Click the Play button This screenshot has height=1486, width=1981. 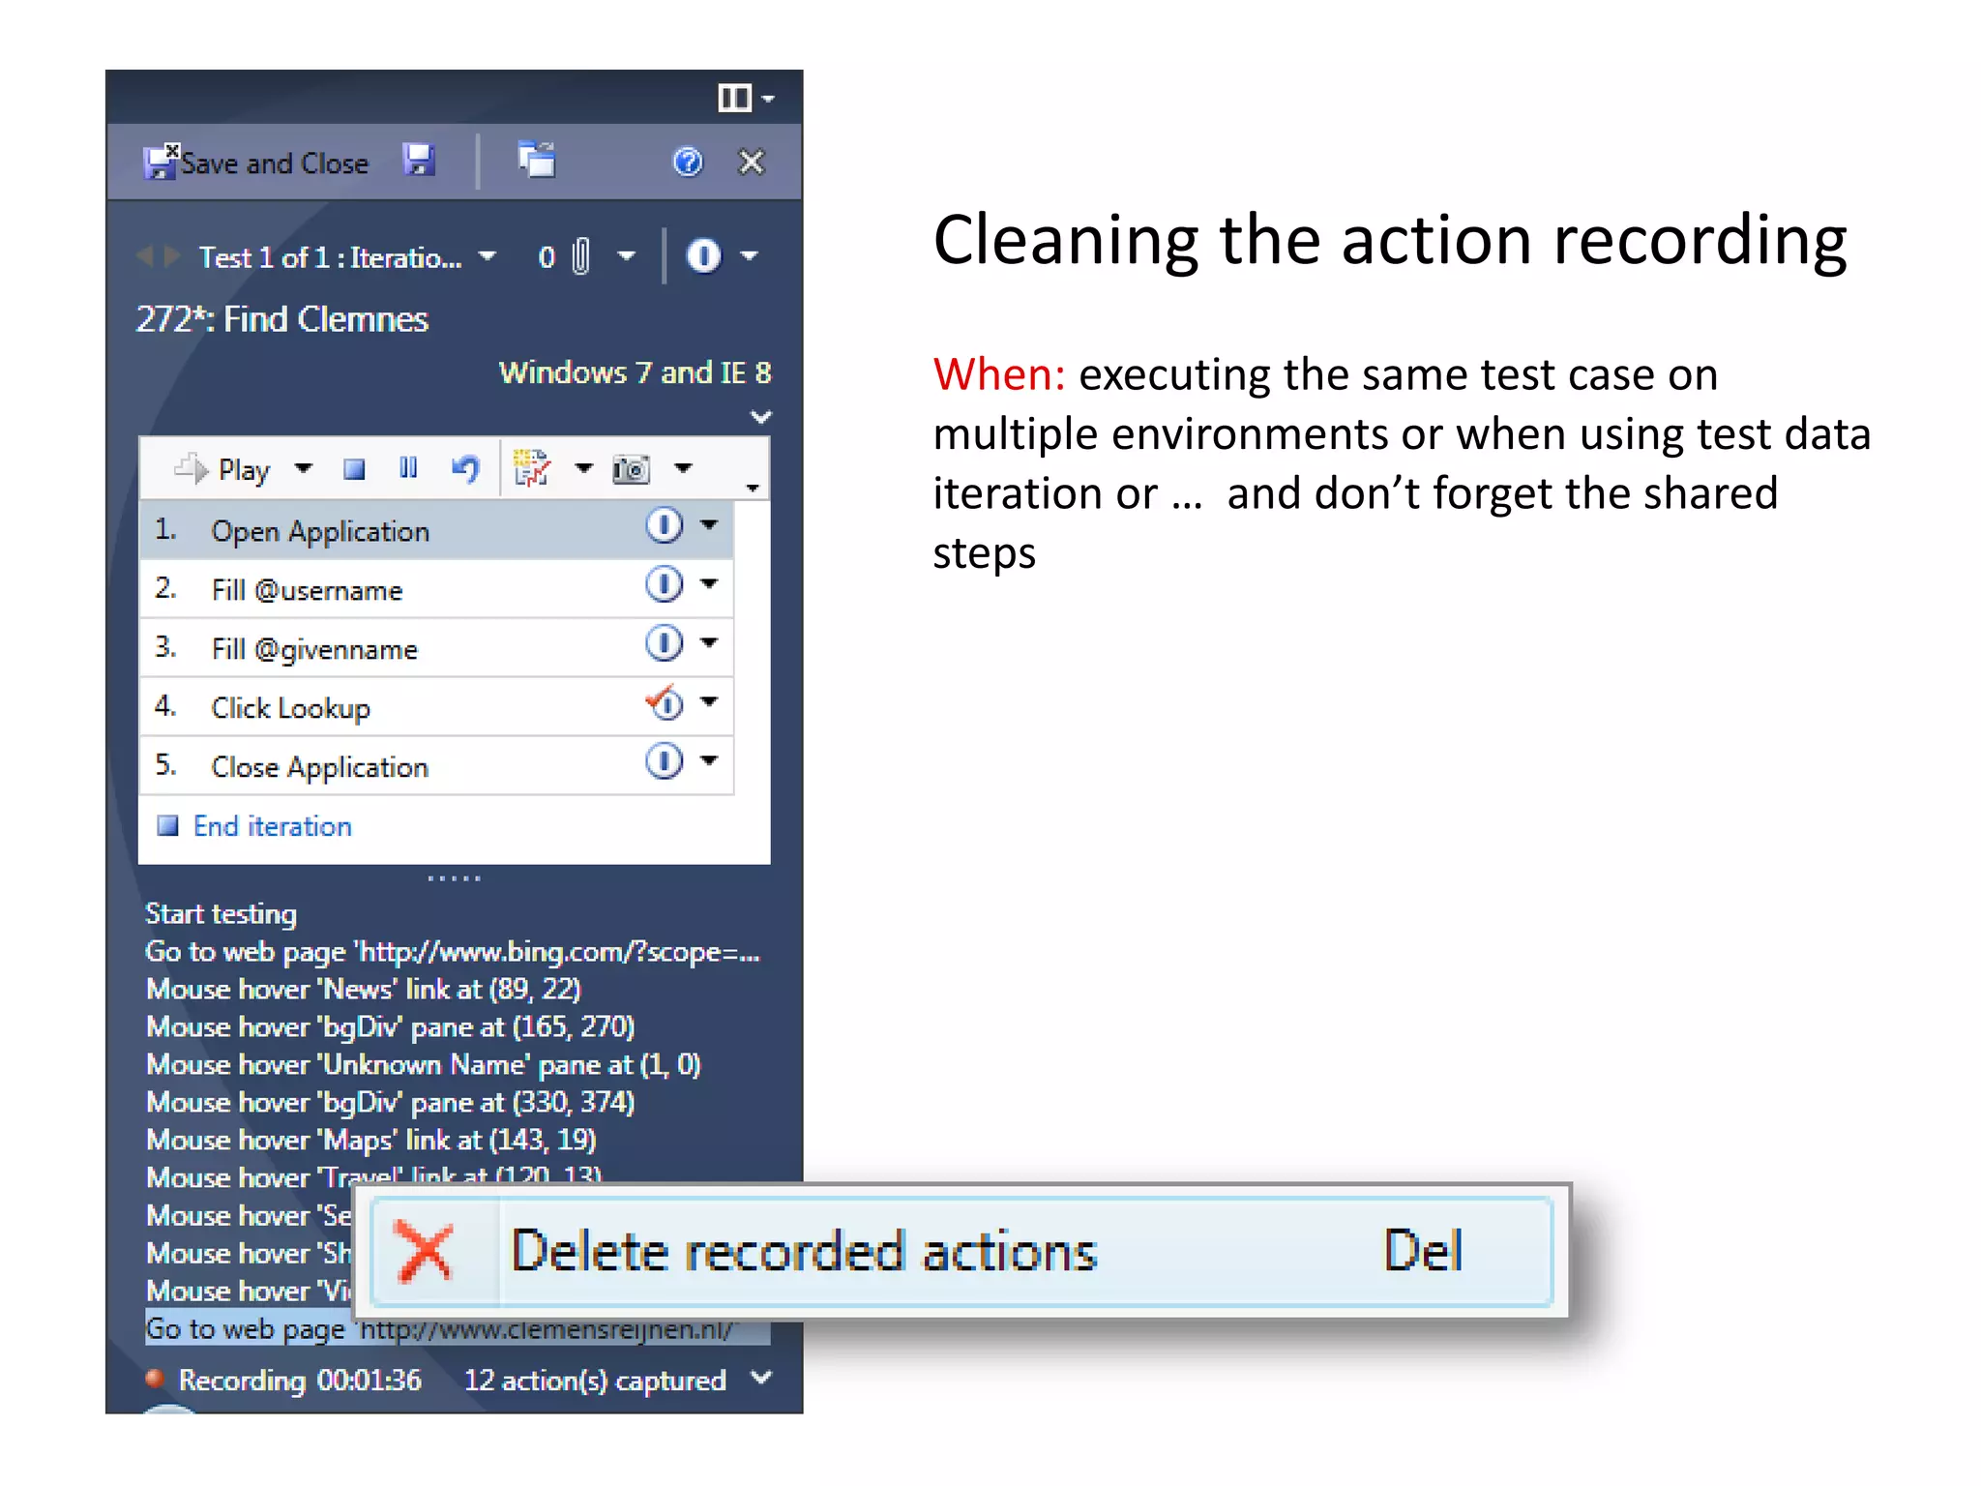point(222,470)
